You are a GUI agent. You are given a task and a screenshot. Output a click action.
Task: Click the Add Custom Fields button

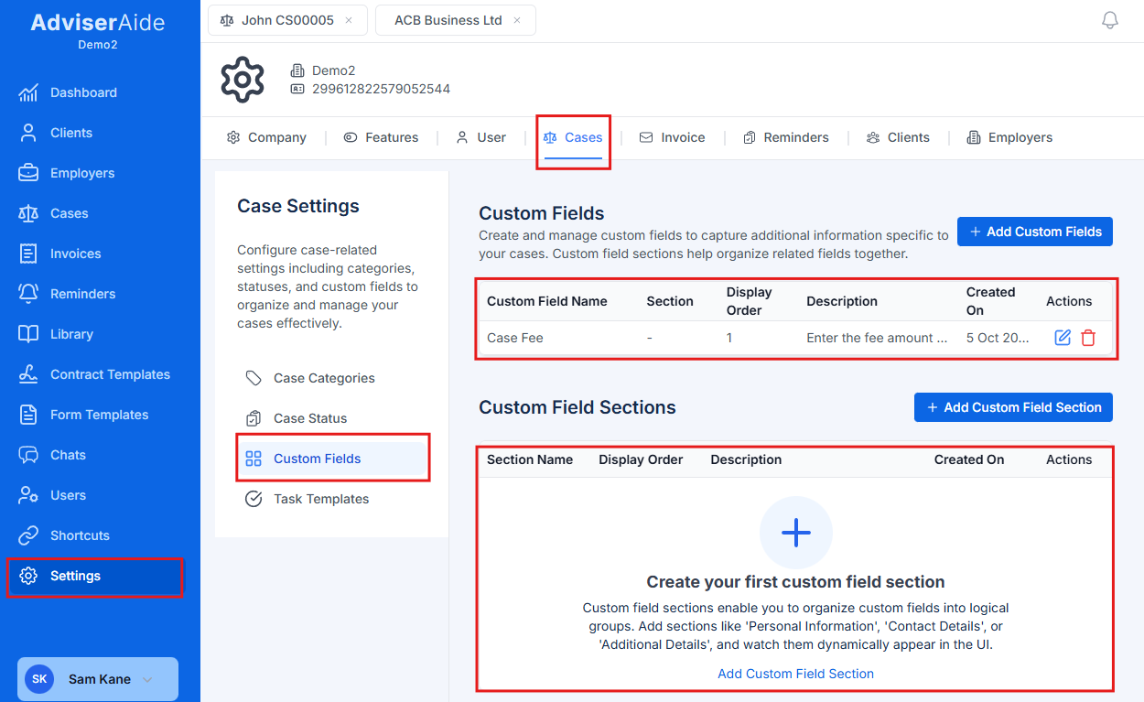pyautogui.click(x=1034, y=232)
